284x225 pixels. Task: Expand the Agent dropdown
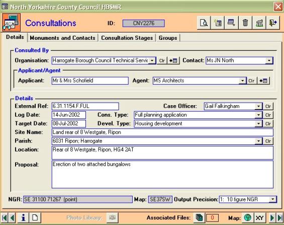(x=242, y=81)
